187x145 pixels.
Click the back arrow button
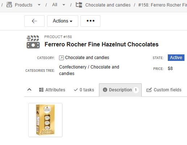(34, 21)
